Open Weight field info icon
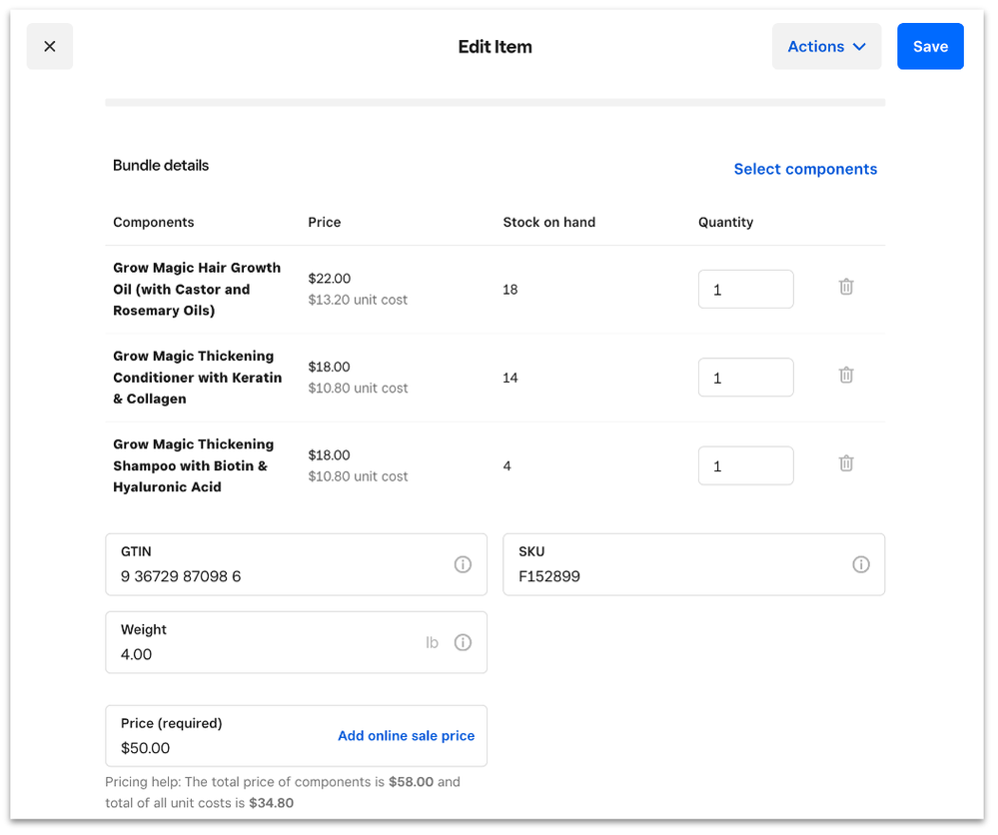 point(463,642)
